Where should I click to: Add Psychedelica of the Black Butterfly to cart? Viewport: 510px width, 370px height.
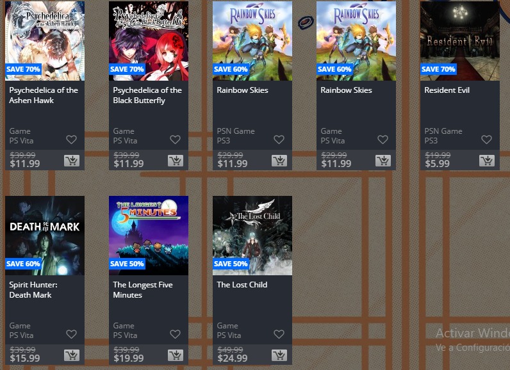tap(176, 161)
